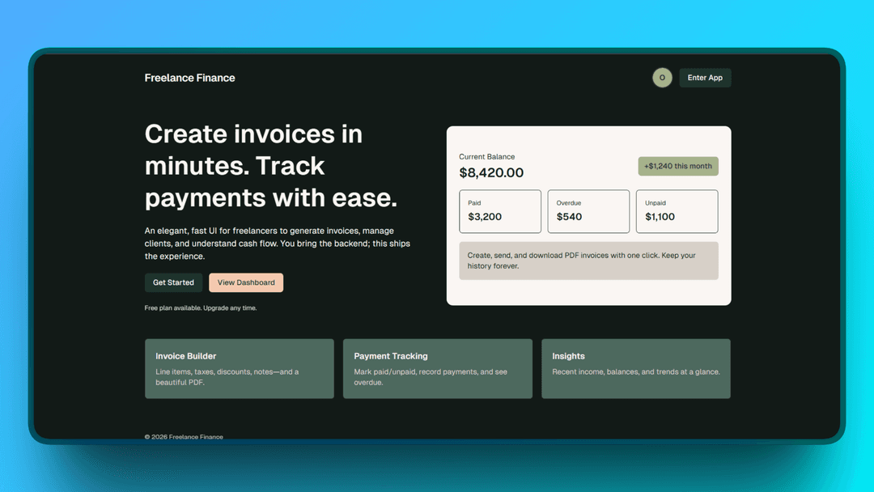
Task: Select the Insights feature card
Action: coord(635,368)
